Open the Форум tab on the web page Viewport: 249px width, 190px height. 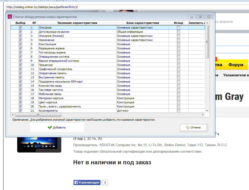(x=236, y=65)
